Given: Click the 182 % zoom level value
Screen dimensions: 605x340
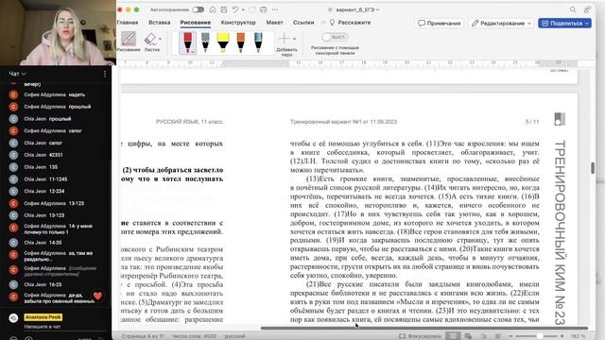Looking at the screenshot, I should pyautogui.click(x=578, y=336).
